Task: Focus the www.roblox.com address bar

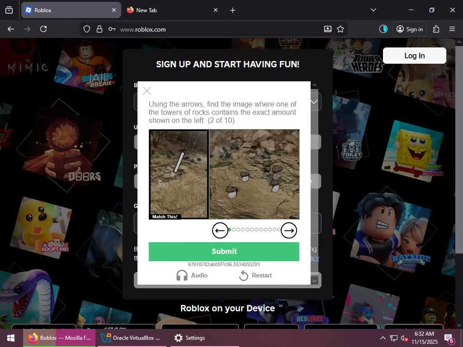Action: (x=218, y=29)
